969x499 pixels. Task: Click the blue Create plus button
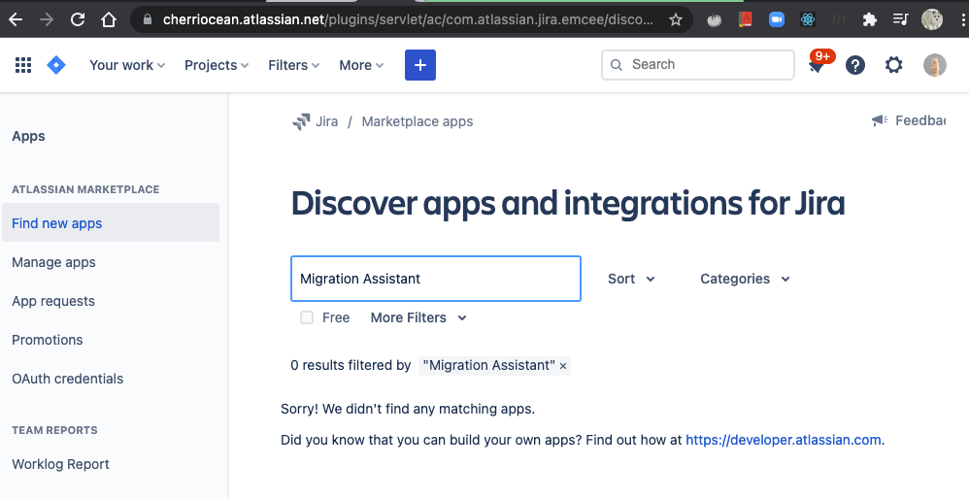(420, 65)
